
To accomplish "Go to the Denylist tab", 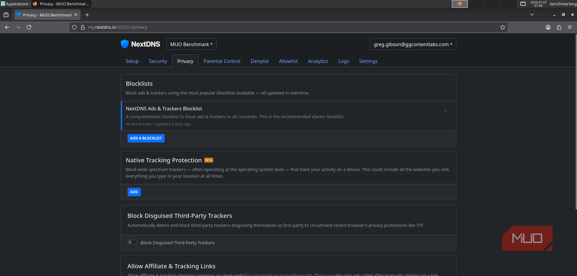I will [260, 61].
